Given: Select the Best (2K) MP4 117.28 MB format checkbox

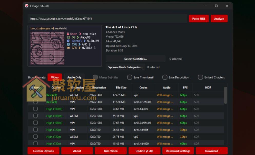Looking at the screenshot, I should coord(35,102).
